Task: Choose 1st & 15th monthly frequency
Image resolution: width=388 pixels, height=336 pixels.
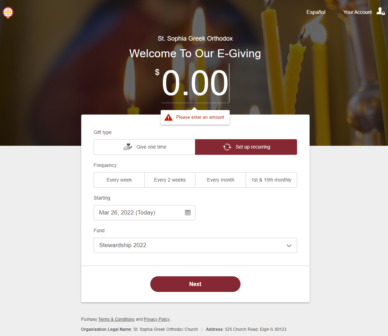Action: pyautogui.click(x=271, y=180)
